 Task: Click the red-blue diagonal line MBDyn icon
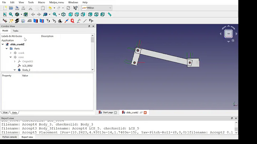pyautogui.click(x=66, y=21)
